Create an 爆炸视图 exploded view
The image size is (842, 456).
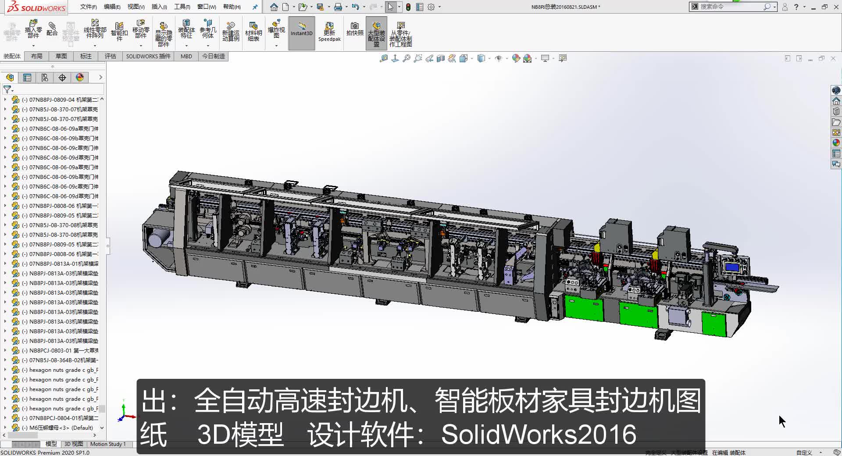[276, 32]
